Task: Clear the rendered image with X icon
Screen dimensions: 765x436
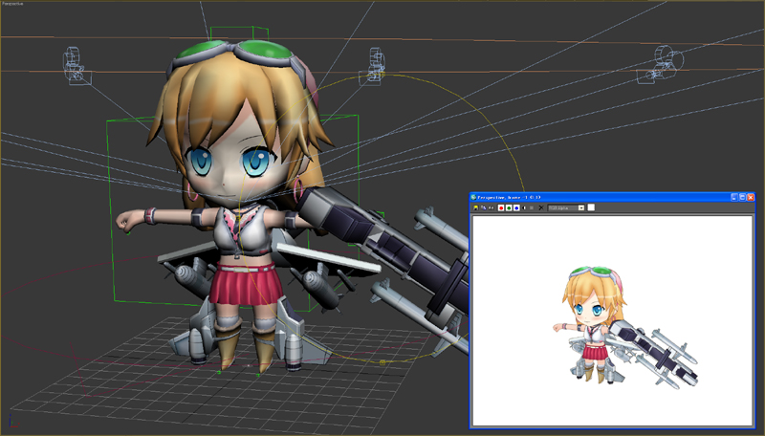Action: click(540, 207)
